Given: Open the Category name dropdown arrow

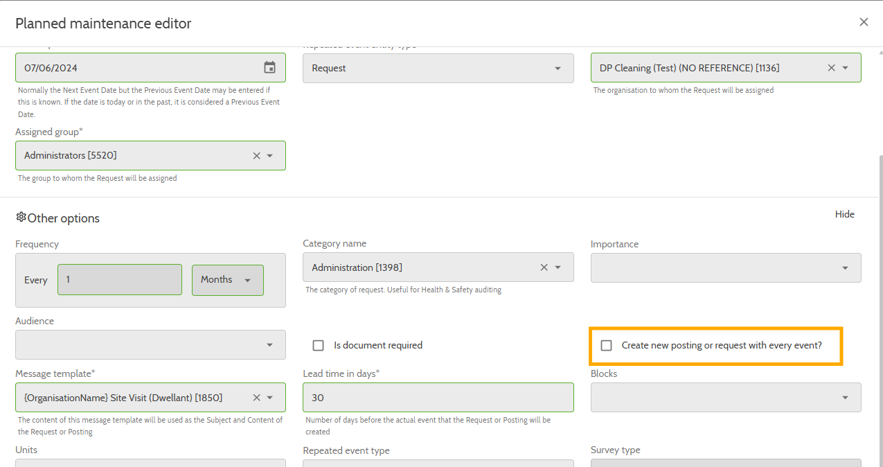Looking at the screenshot, I should pyautogui.click(x=560, y=267).
